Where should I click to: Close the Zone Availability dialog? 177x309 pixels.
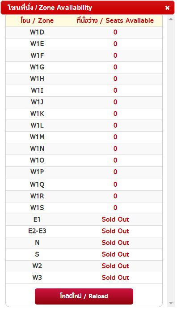tap(167, 8)
